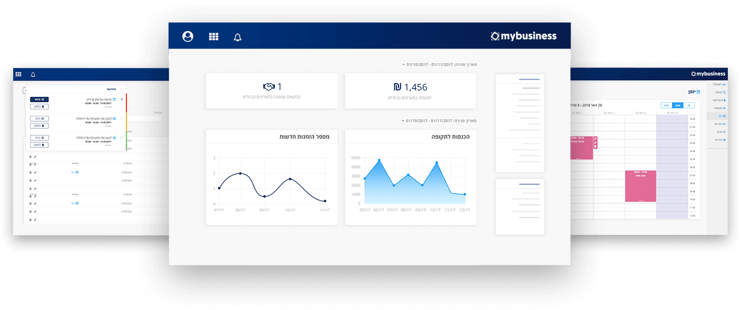741x310 pixels.
Task: Click the delete trash icon on the 02:40 event
Action: click(x=595, y=146)
